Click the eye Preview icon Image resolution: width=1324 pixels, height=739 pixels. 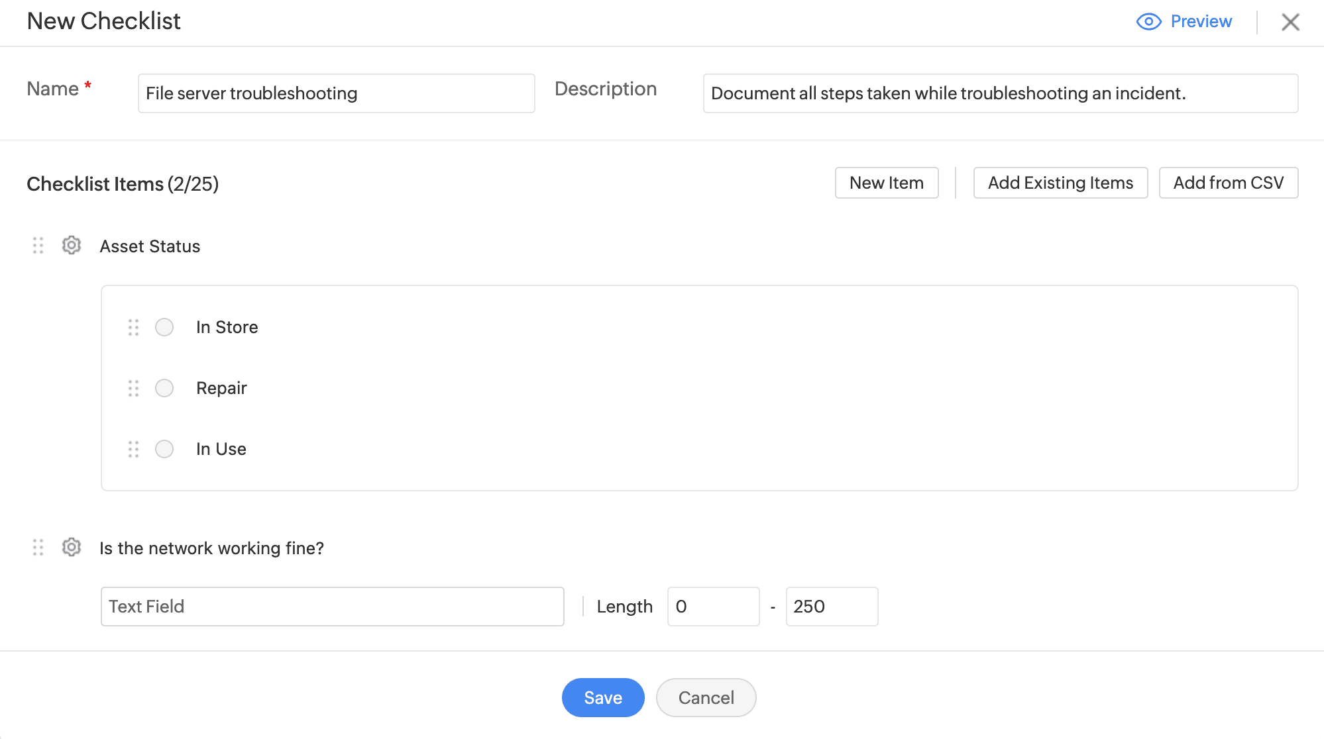[x=1148, y=22]
